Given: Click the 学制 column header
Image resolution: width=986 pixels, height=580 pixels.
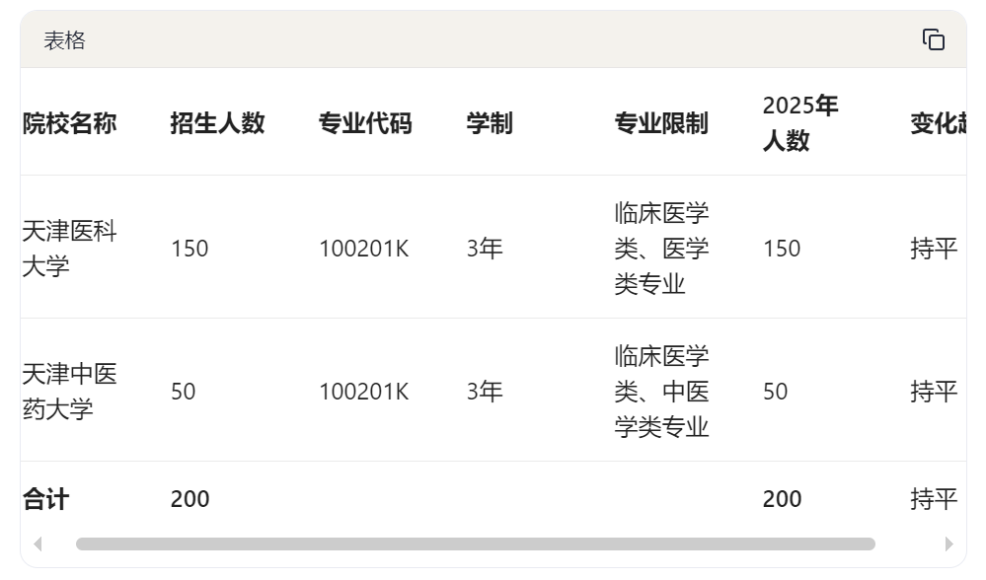Looking at the screenshot, I should coord(490,123).
